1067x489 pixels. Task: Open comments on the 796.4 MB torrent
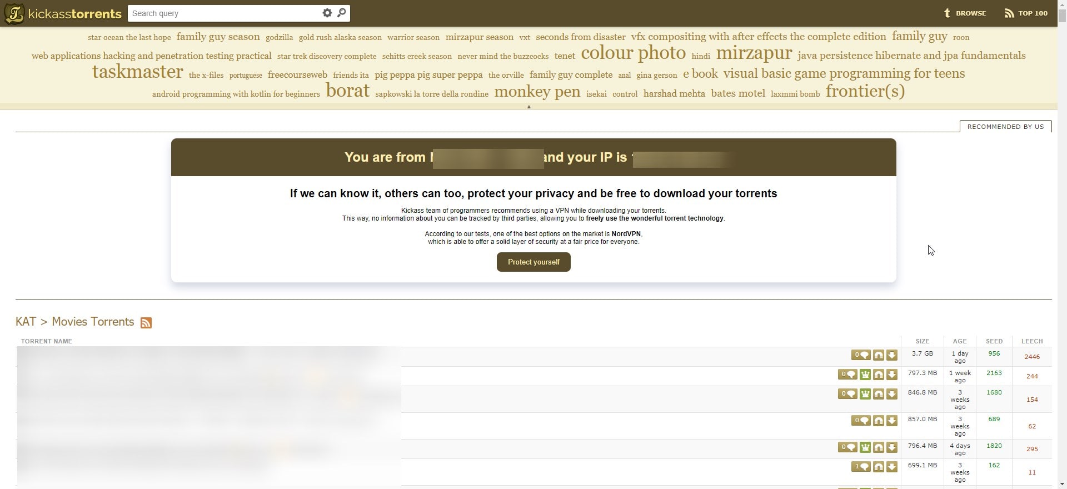coord(847,447)
